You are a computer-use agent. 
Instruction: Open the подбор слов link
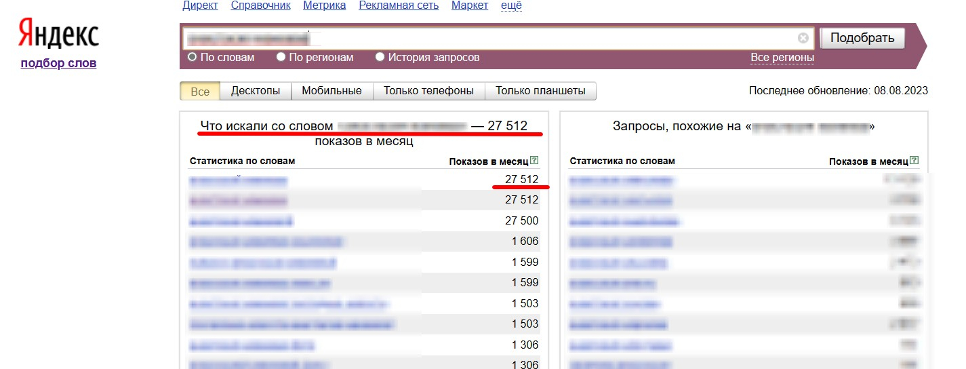click(x=58, y=63)
